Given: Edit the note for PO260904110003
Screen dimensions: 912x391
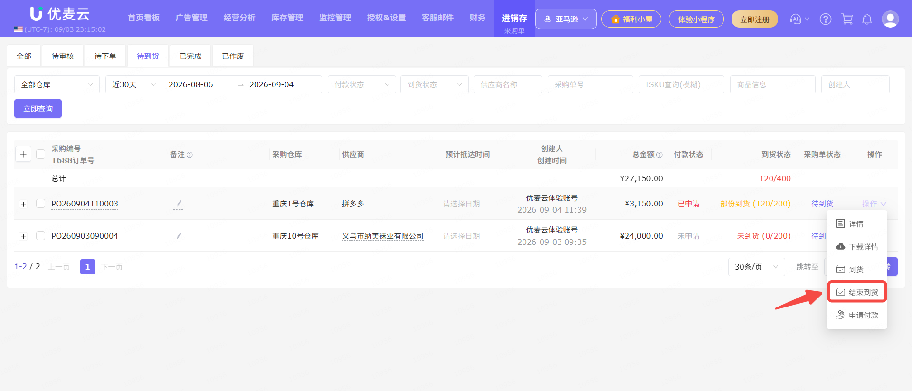Looking at the screenshot, I should 178,204.
